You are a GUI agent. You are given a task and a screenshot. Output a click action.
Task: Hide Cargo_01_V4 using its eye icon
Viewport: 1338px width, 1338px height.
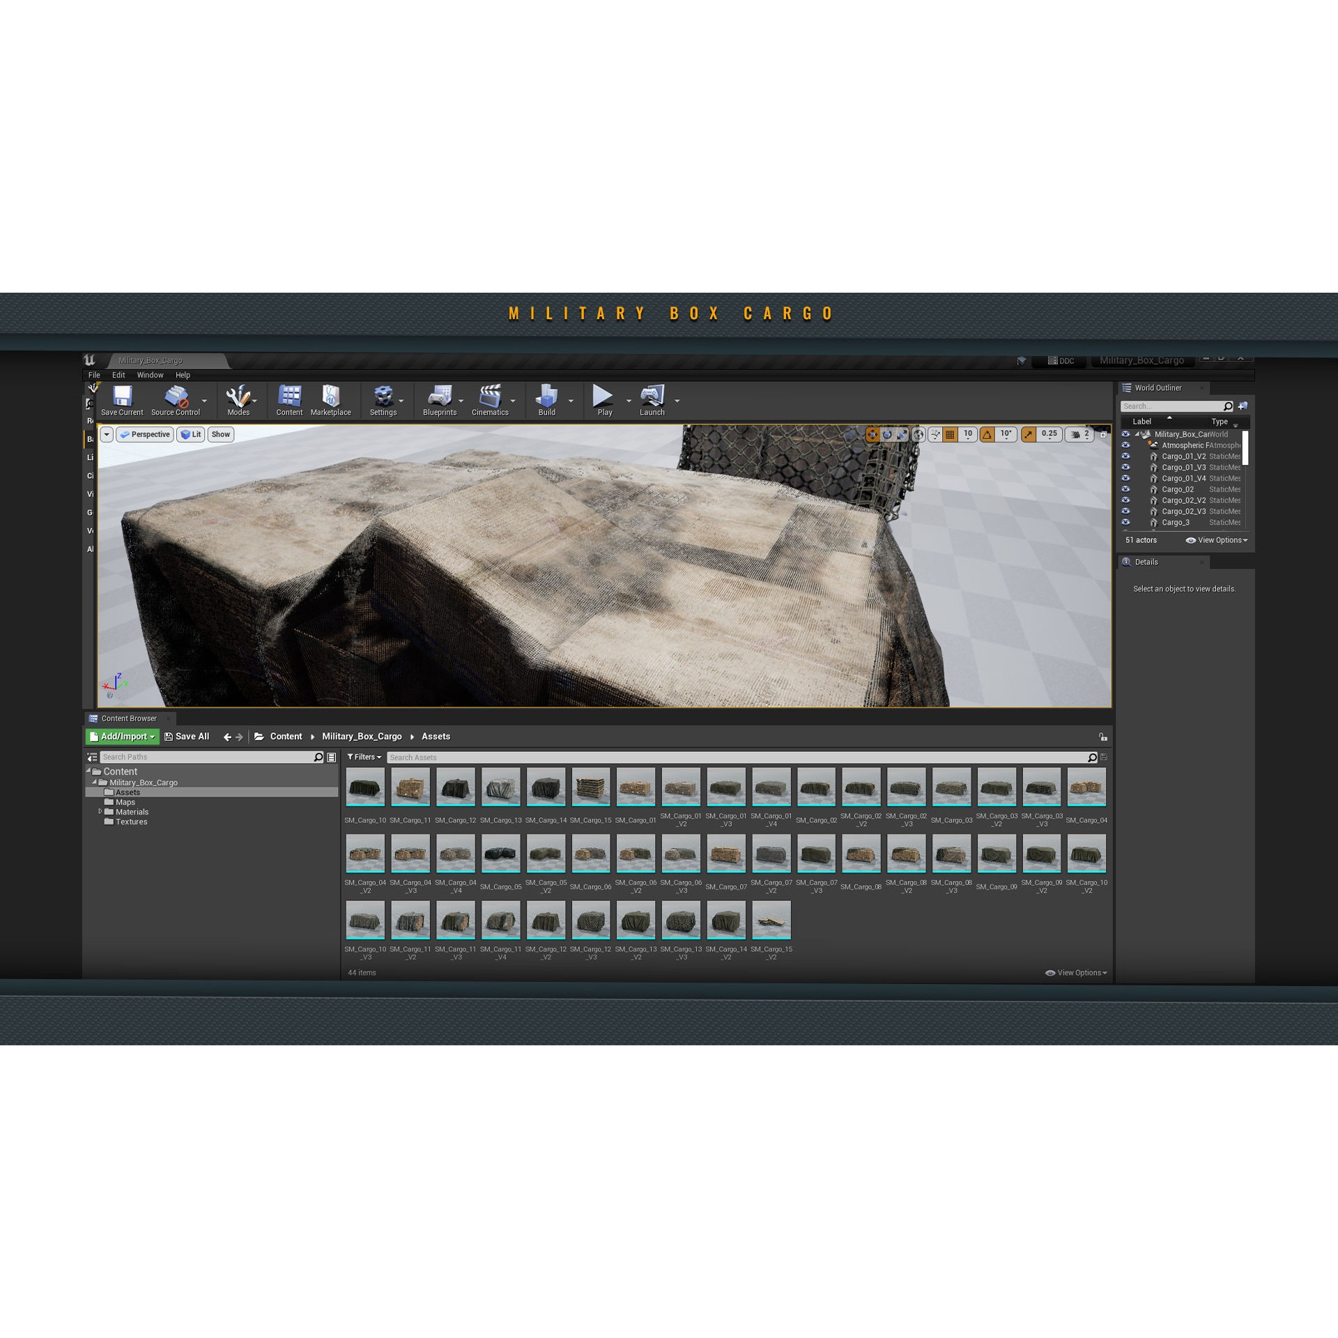pos(1125,479)
